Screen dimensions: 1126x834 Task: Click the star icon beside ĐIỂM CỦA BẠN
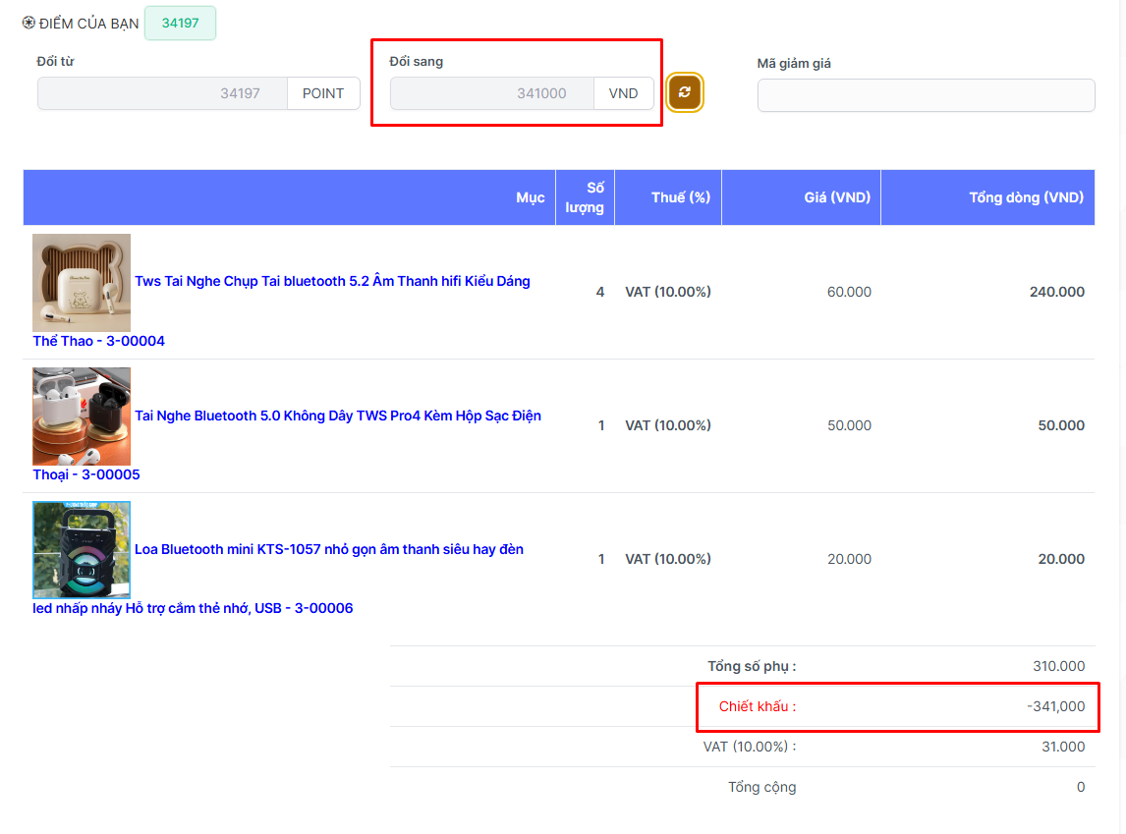[28, 23]
